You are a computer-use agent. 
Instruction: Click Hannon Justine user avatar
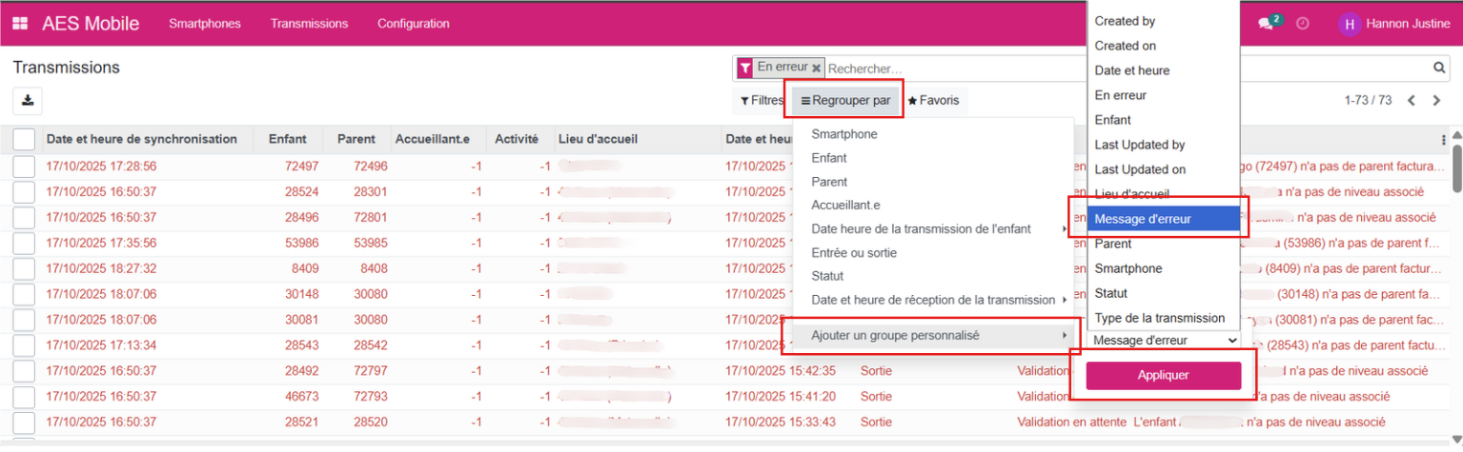click(1348, 24)
